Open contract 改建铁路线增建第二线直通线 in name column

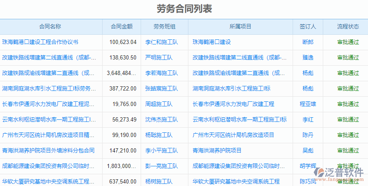[x=49, y=57]
